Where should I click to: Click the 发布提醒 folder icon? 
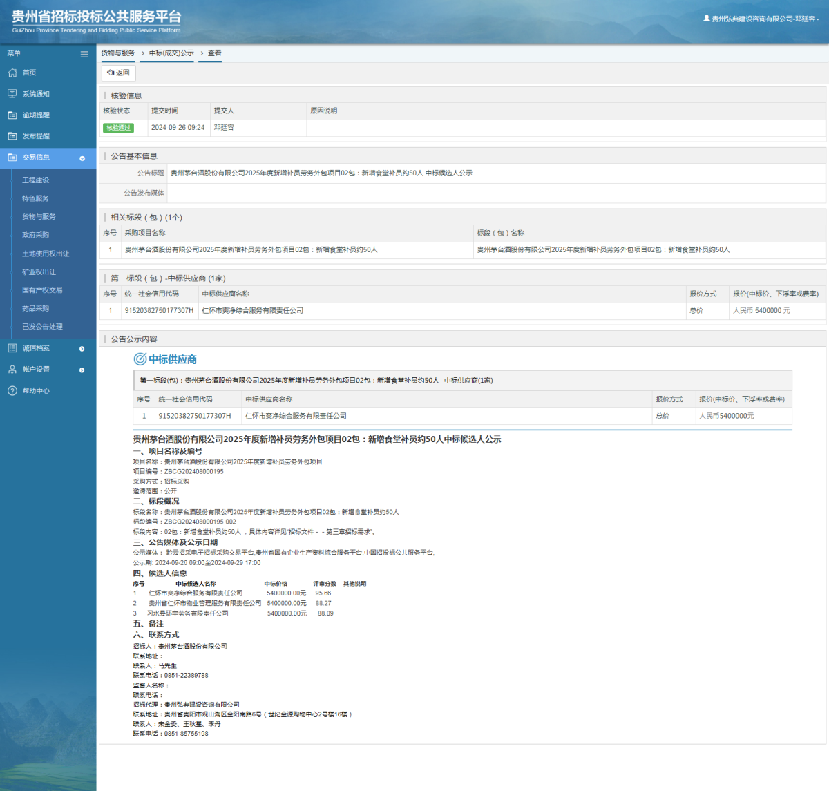12,136
